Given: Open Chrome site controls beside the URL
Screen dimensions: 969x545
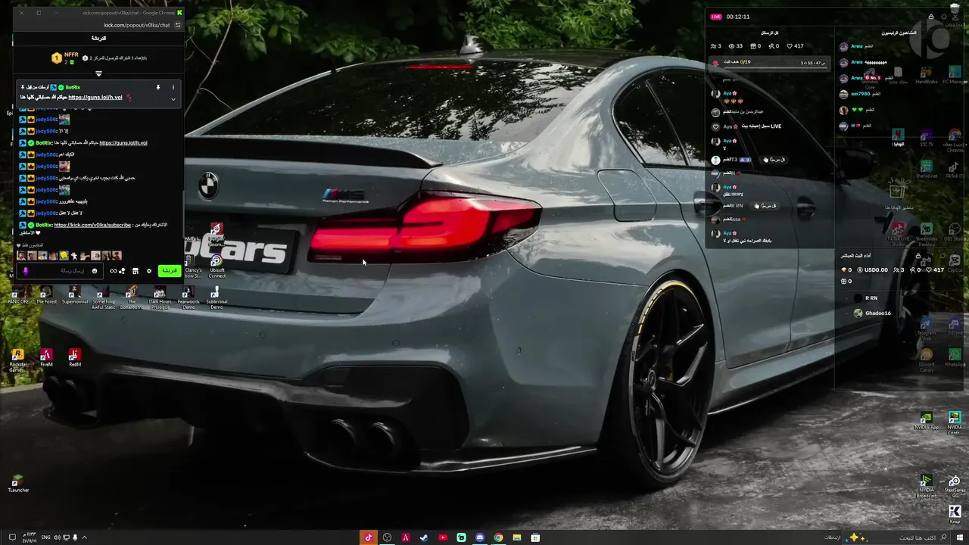Looking at the screenshot, I should [178, 25].
